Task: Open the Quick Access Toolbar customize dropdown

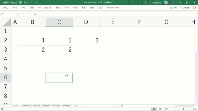Action: pyautogui.click(x=37, y=3)
